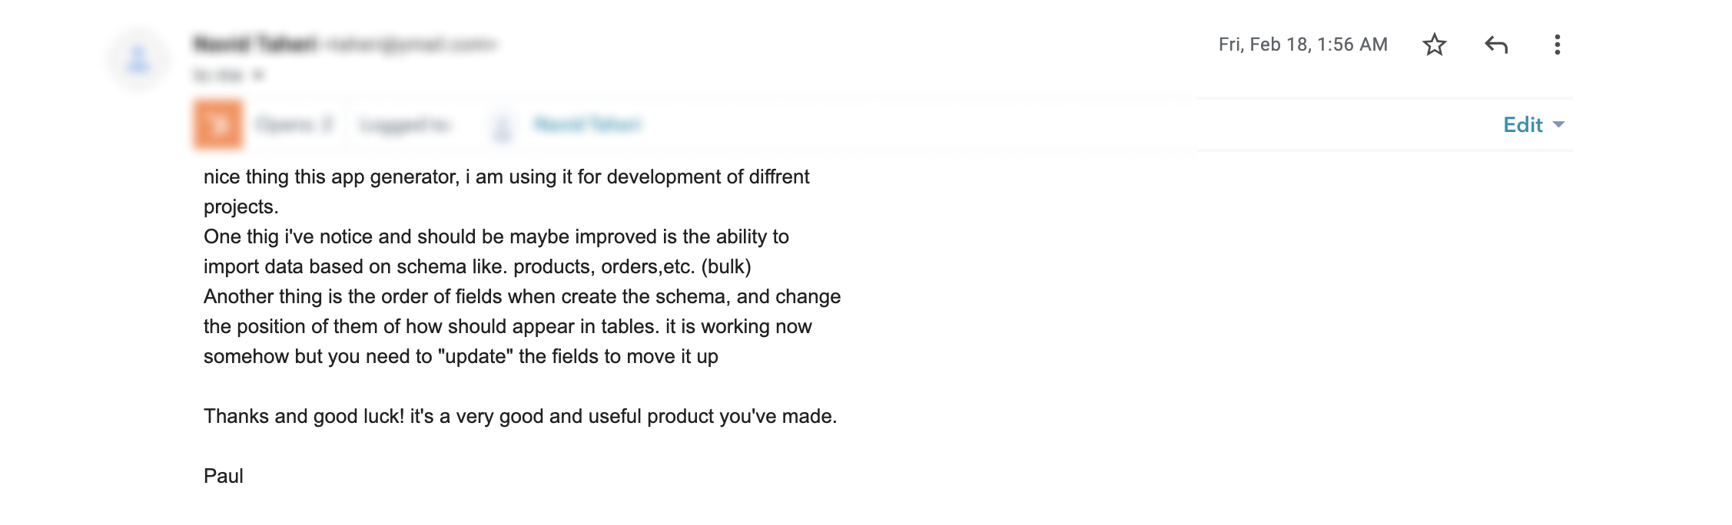1732x525 pixels.
Task: Open the Edit dropdown menu
Action: tap(1522, 124)
